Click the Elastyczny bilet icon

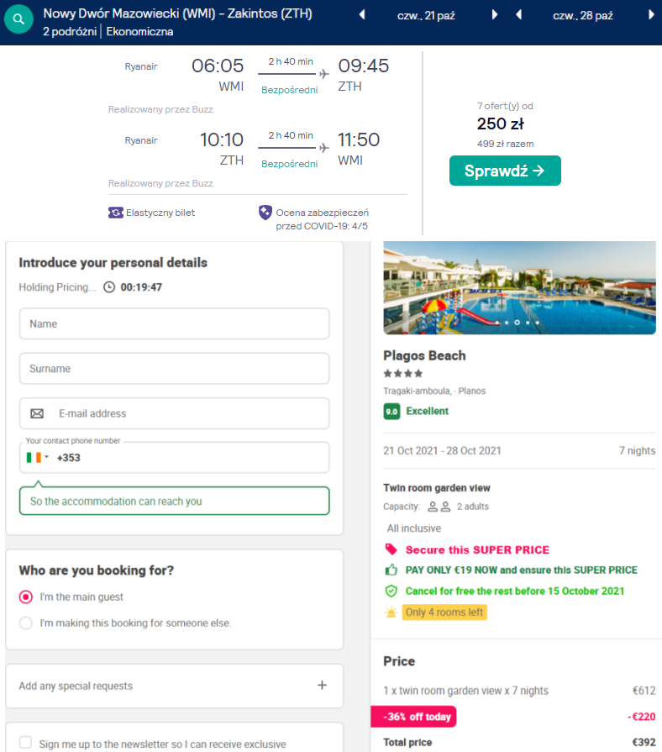point(116,213)
